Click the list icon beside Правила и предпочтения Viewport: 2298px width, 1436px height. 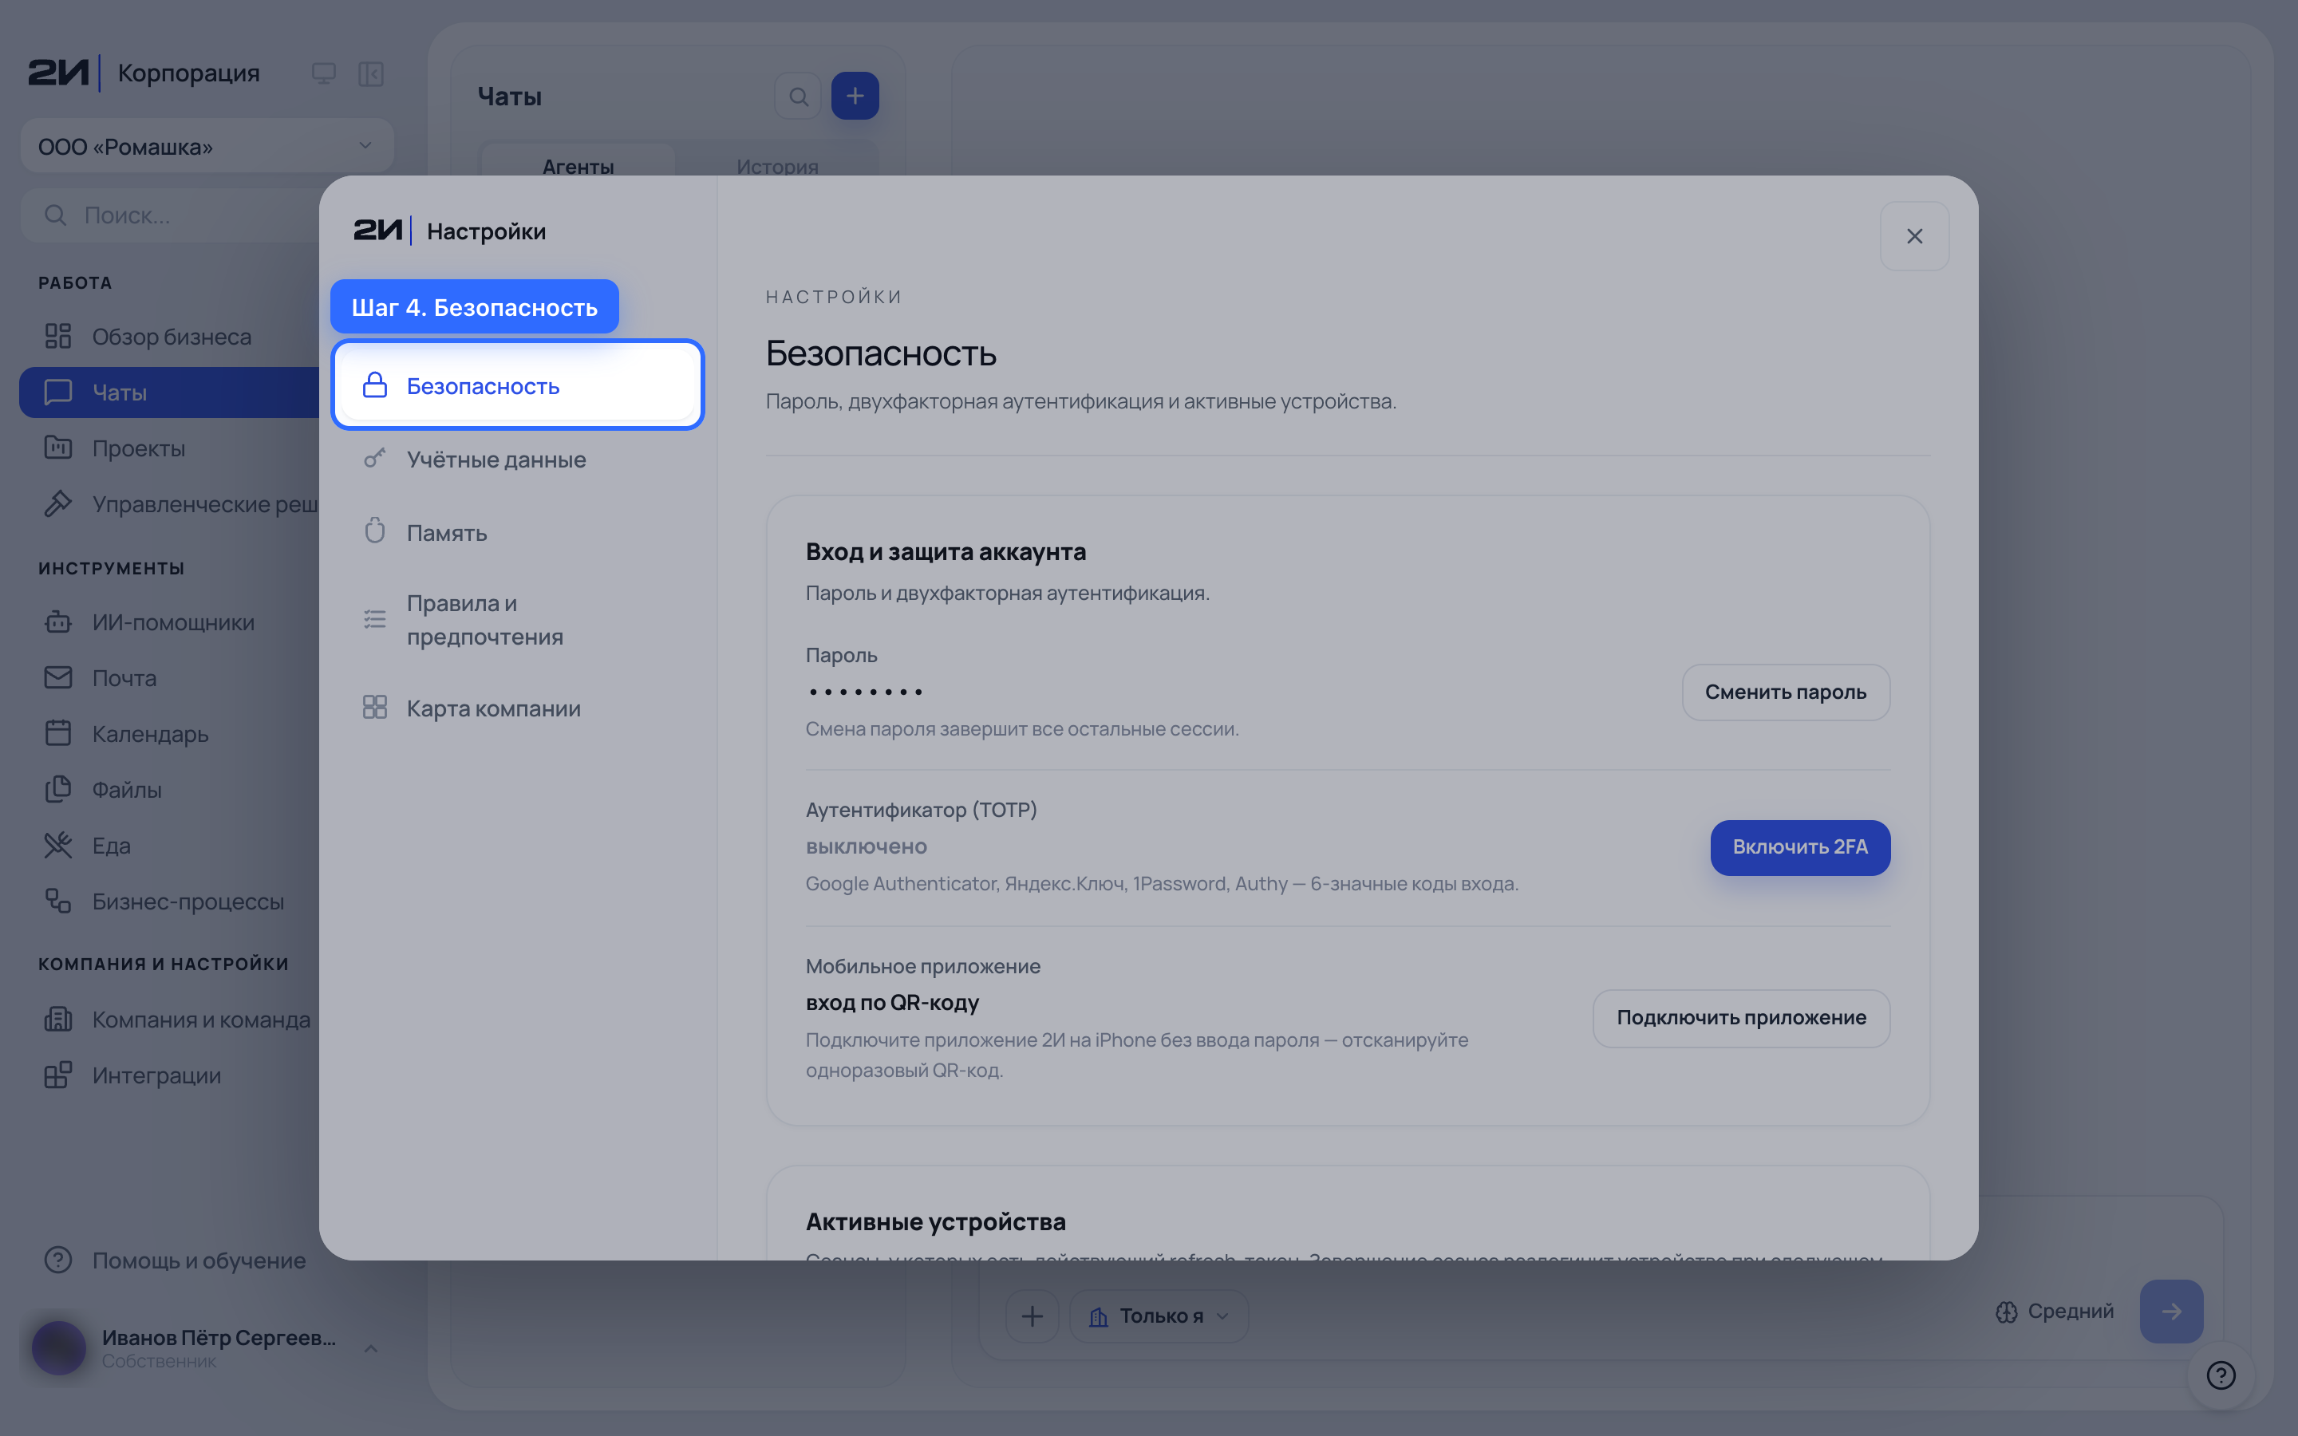375,620
